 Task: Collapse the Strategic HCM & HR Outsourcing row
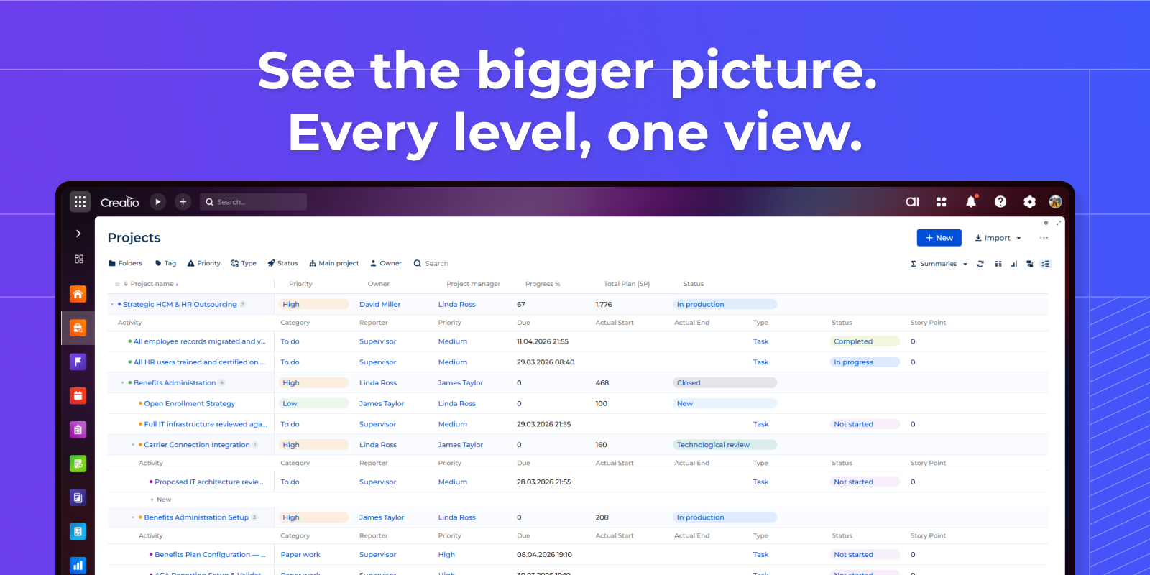point(112,304)
